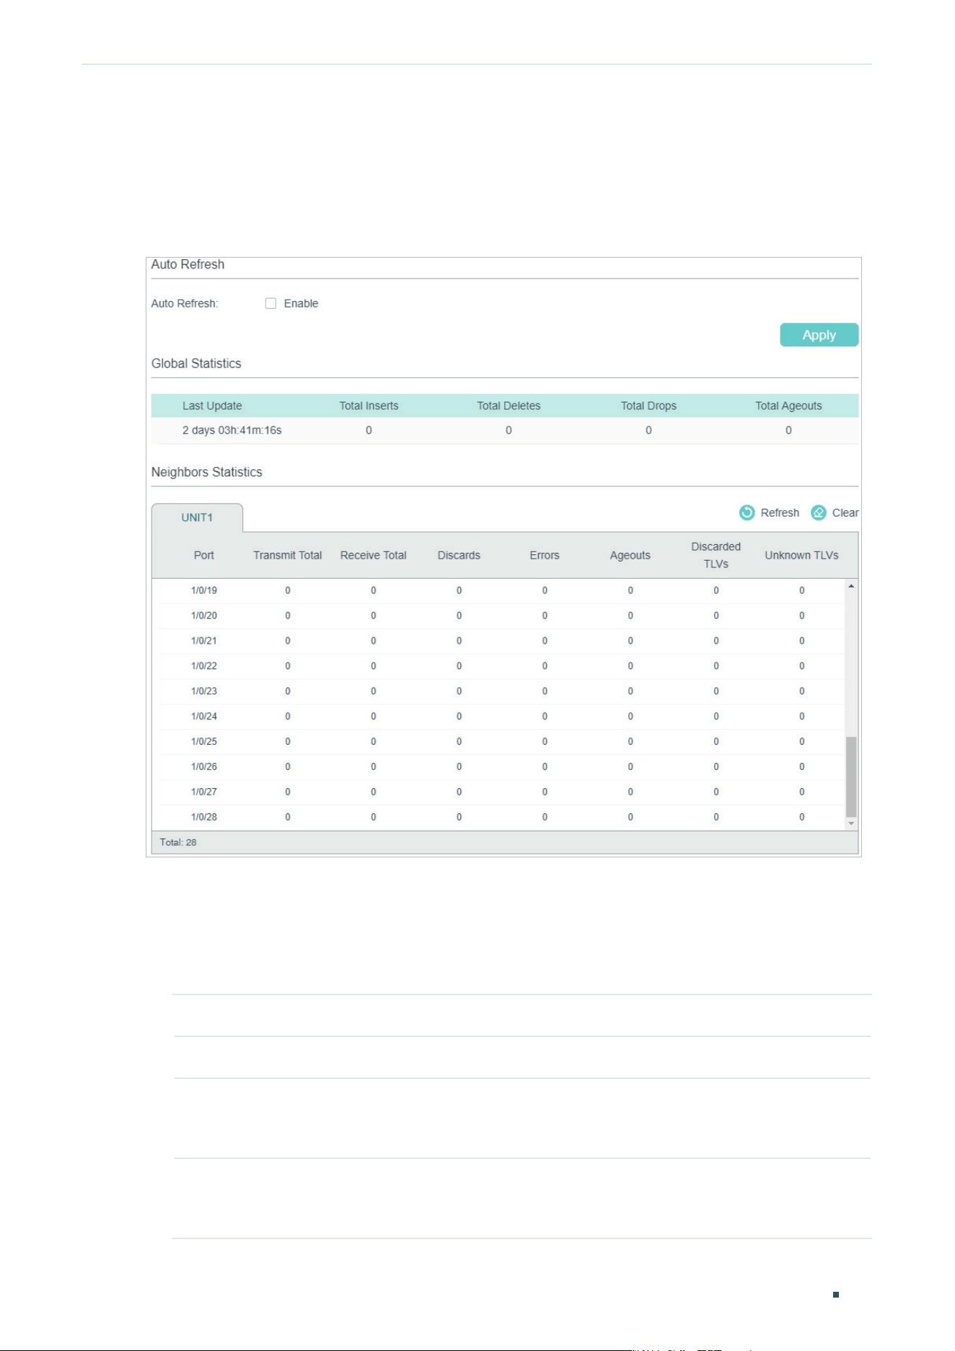Click the scrollbar up arrow
Screen dimensions: 955x1351
click(851, 586)
